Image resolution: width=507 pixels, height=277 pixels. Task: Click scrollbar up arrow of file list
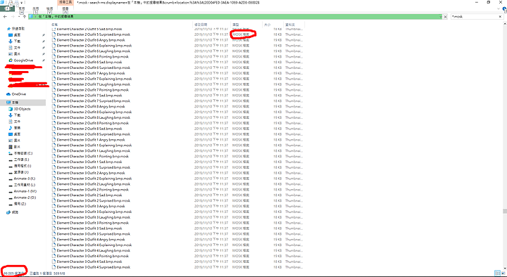tap(505, 24)
